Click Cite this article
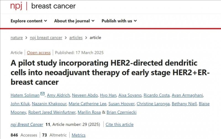This screenshot has width=221, height=139. click(119, 125)
